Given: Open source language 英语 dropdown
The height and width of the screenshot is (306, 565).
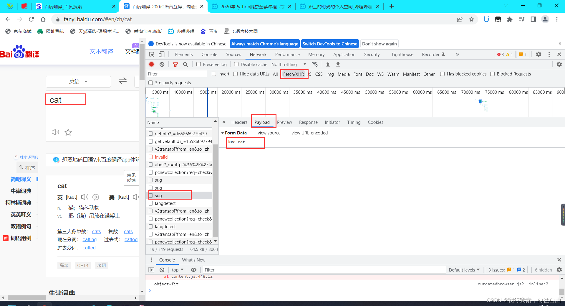Looking at the screenshot, I should pos(78,81).
